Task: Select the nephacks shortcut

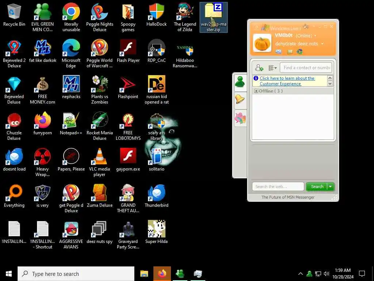Action: pos(71,88)
